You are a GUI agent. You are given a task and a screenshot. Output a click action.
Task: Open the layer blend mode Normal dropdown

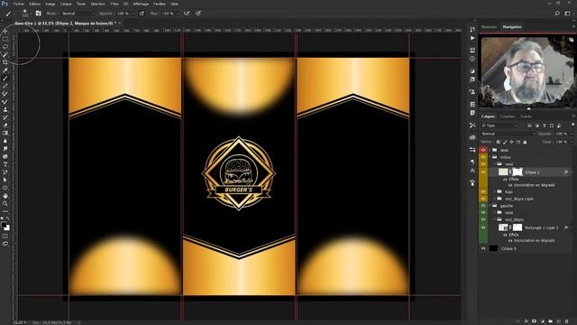508,134
